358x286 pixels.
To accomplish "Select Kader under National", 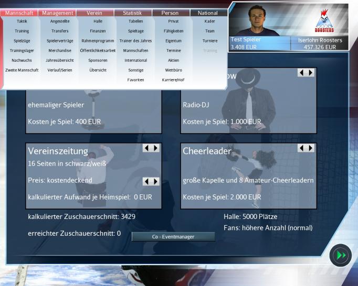I will tap(209, 21).
